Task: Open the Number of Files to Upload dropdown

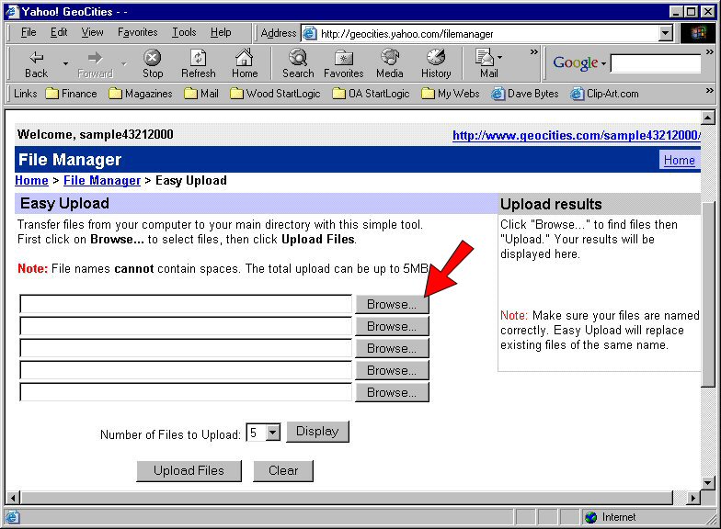Action: [272, 432]
